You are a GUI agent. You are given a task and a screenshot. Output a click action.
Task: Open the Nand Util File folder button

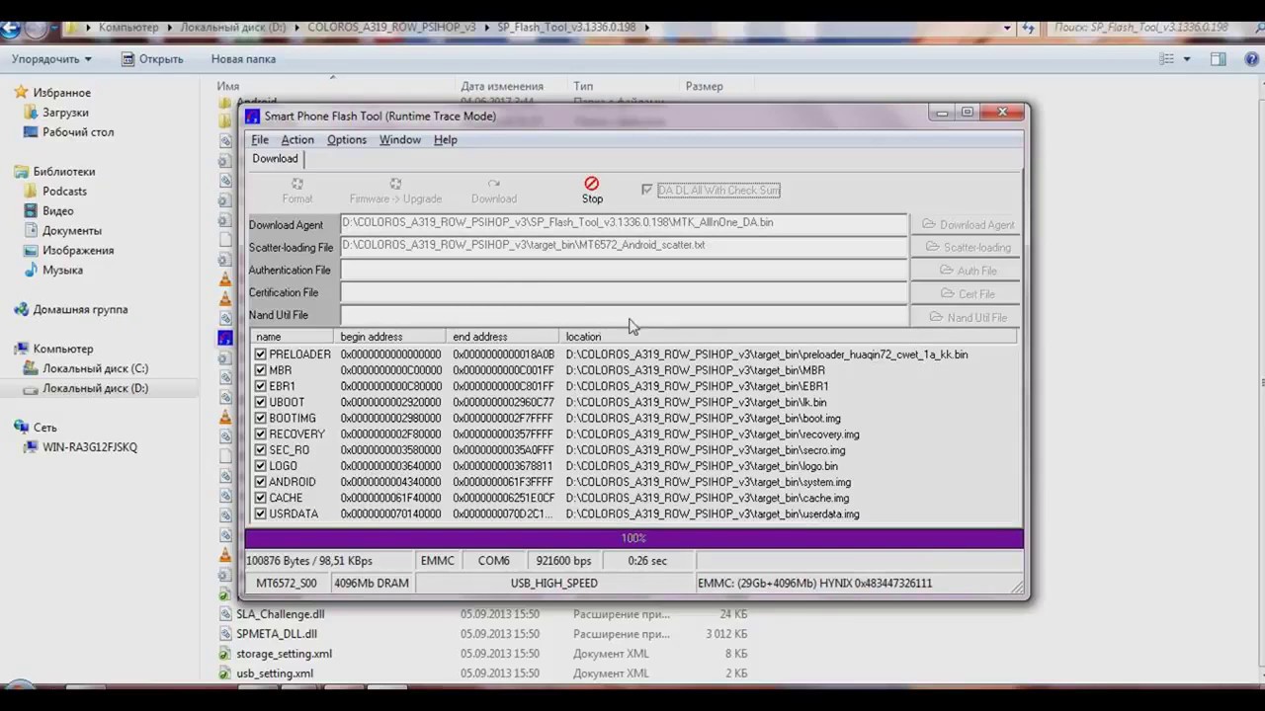pyautogui.click(x=966, y=317)
